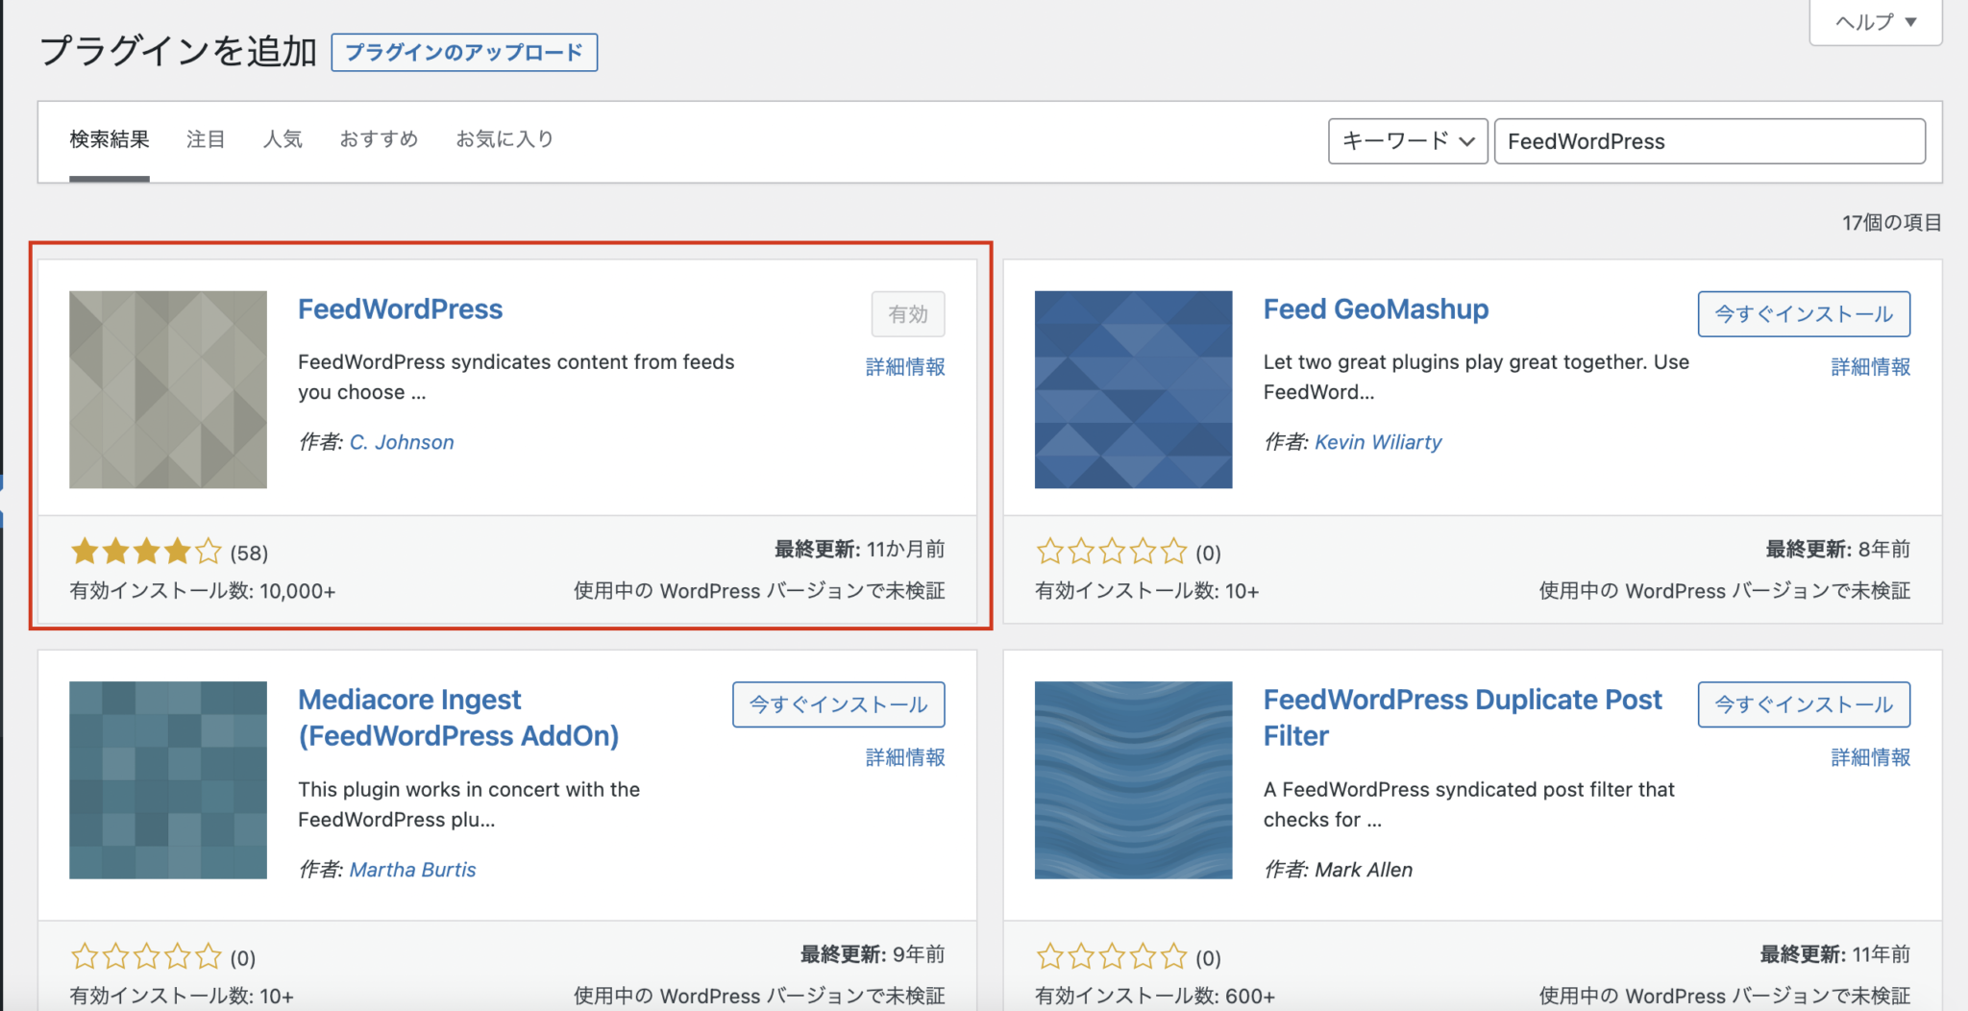Viewport: 1968px width, 1011px height.
Task: Install the FeedWordPress Duplicate Post Filter plugin
Action: pyautogui.click(x=1803, y=704)
